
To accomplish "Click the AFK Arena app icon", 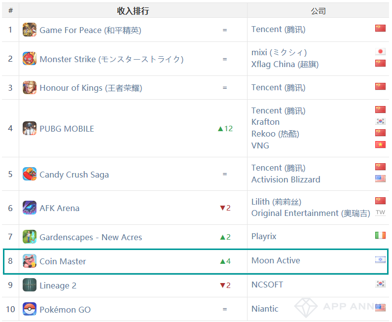I will [30, 208].
